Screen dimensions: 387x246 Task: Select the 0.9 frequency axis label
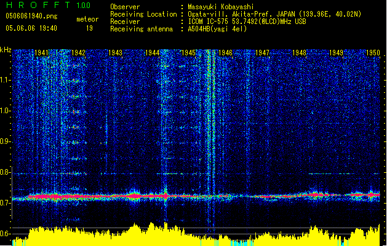click(6, 141)
